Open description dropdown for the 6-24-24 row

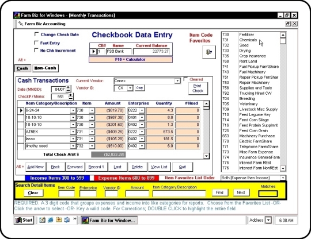click(73, 110)
